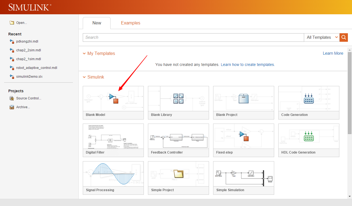Viewport: 352px width, 206px height.
Task: Click the Digital Filter label text
Action: pos(95,152)
